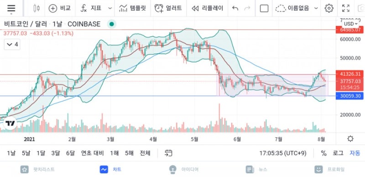Open the chart settings gear
The image size is (365, 177).
[x=329, y=8]
